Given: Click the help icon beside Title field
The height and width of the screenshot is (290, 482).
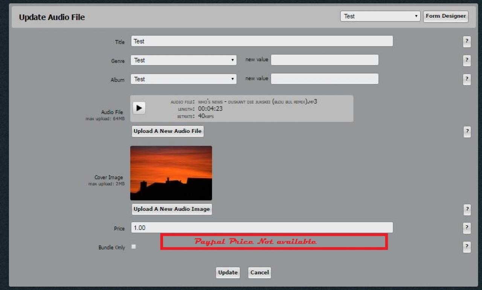Looking at the screenshot, I should tap(467, 42).
